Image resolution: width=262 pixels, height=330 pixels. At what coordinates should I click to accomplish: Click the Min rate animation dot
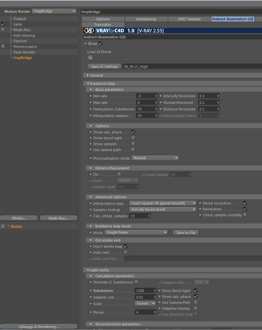91,96
